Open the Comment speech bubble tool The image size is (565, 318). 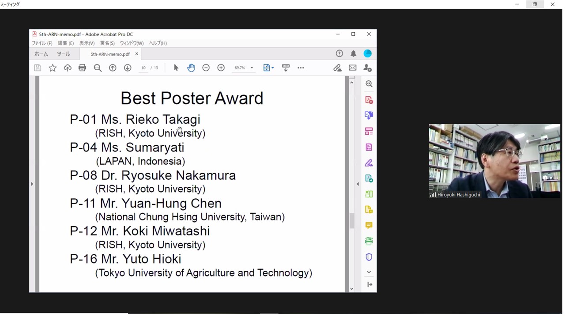(369, 226)
